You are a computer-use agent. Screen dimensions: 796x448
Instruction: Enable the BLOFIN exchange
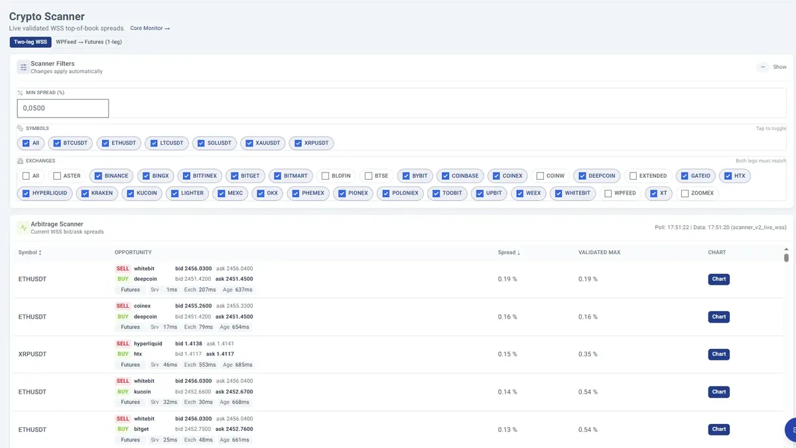(x=325, y=176)
